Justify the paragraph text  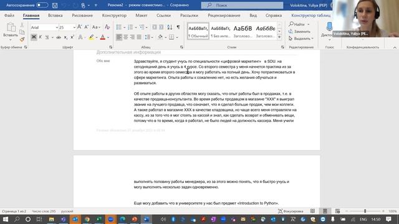pyautogui.click(x=139, y=37)
